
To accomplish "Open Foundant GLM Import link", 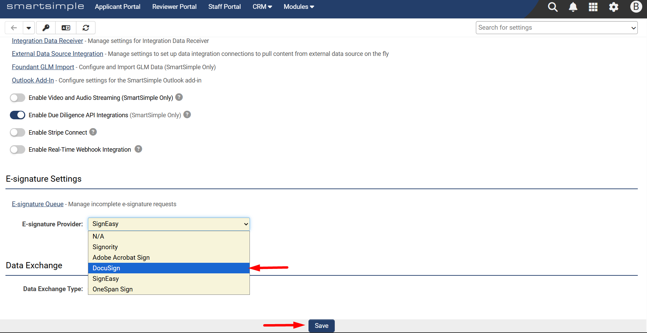I will [43, 67].
